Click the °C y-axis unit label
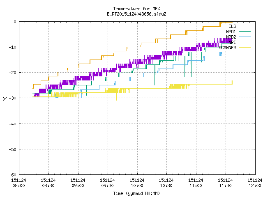Screen dimensions: 263x197 [5, 98]
